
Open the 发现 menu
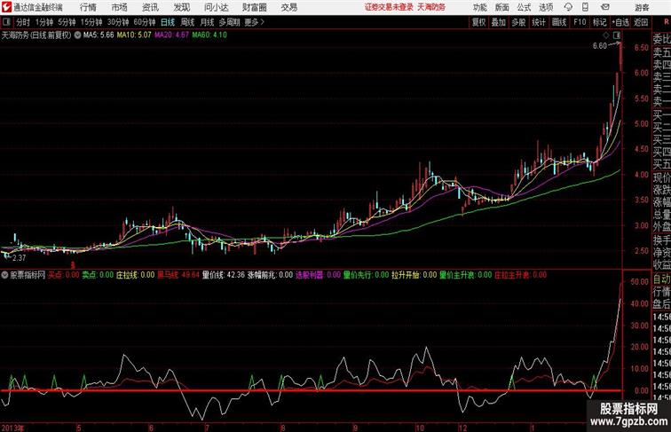[x=181, y=7]
